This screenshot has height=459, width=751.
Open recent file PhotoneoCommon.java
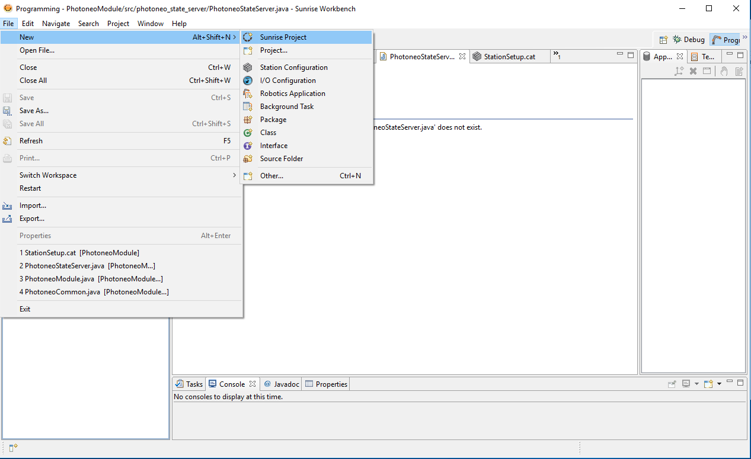tap(121, 292)
